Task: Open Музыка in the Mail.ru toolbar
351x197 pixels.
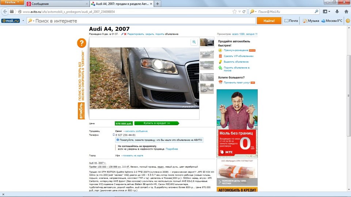Action: [x=311, y=21]
